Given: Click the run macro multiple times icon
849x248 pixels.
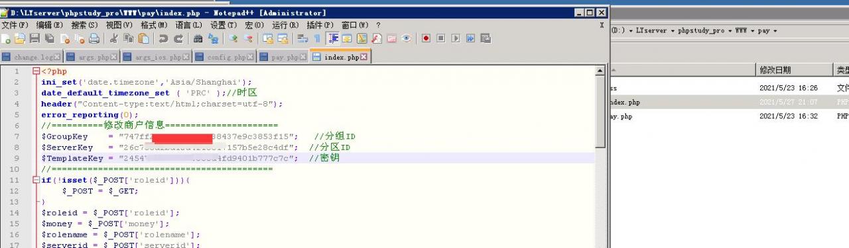Looking at the screenshot, I should pos(470,38).
